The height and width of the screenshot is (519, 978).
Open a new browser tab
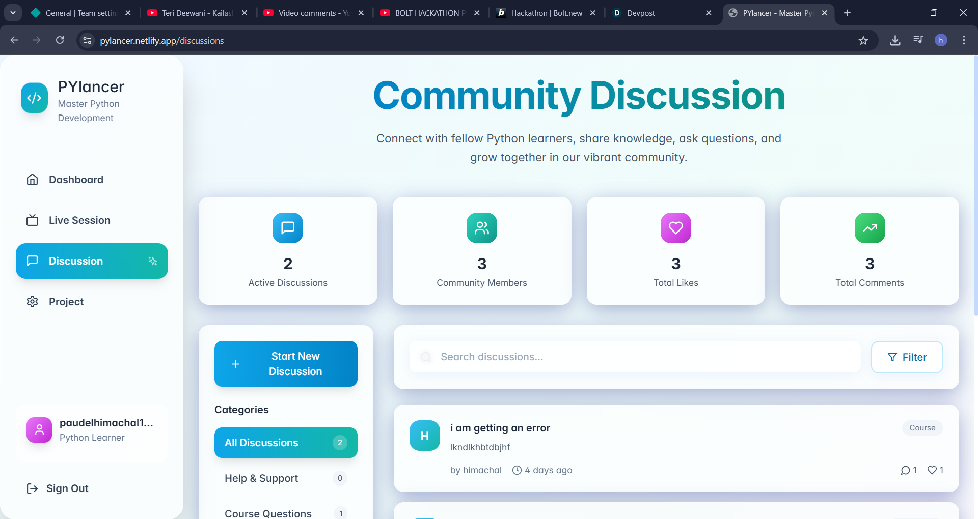point(847,13)
